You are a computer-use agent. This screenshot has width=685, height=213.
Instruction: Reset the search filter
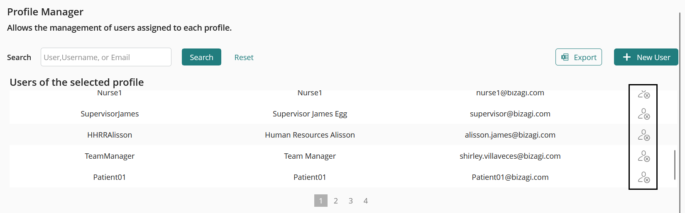coord(244,58)
